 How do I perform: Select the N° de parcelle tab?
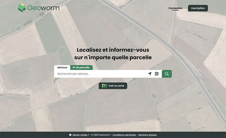tap(81, 67)
